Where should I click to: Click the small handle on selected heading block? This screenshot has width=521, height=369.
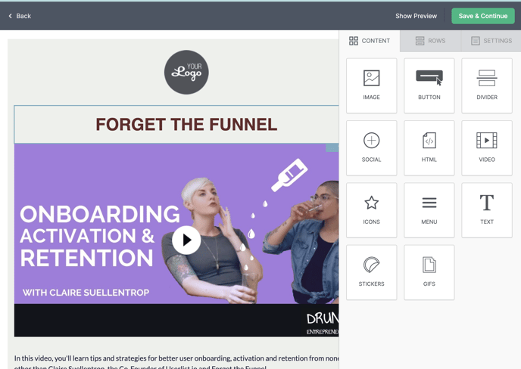coord(332,147)
